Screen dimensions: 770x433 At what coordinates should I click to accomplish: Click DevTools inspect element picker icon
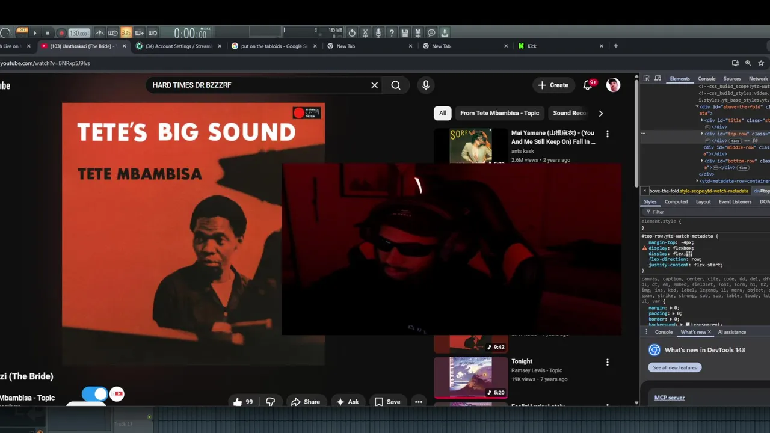(647, 78)
